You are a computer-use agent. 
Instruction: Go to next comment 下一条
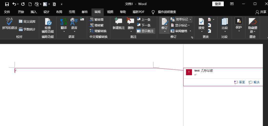[x=144, y=25]
